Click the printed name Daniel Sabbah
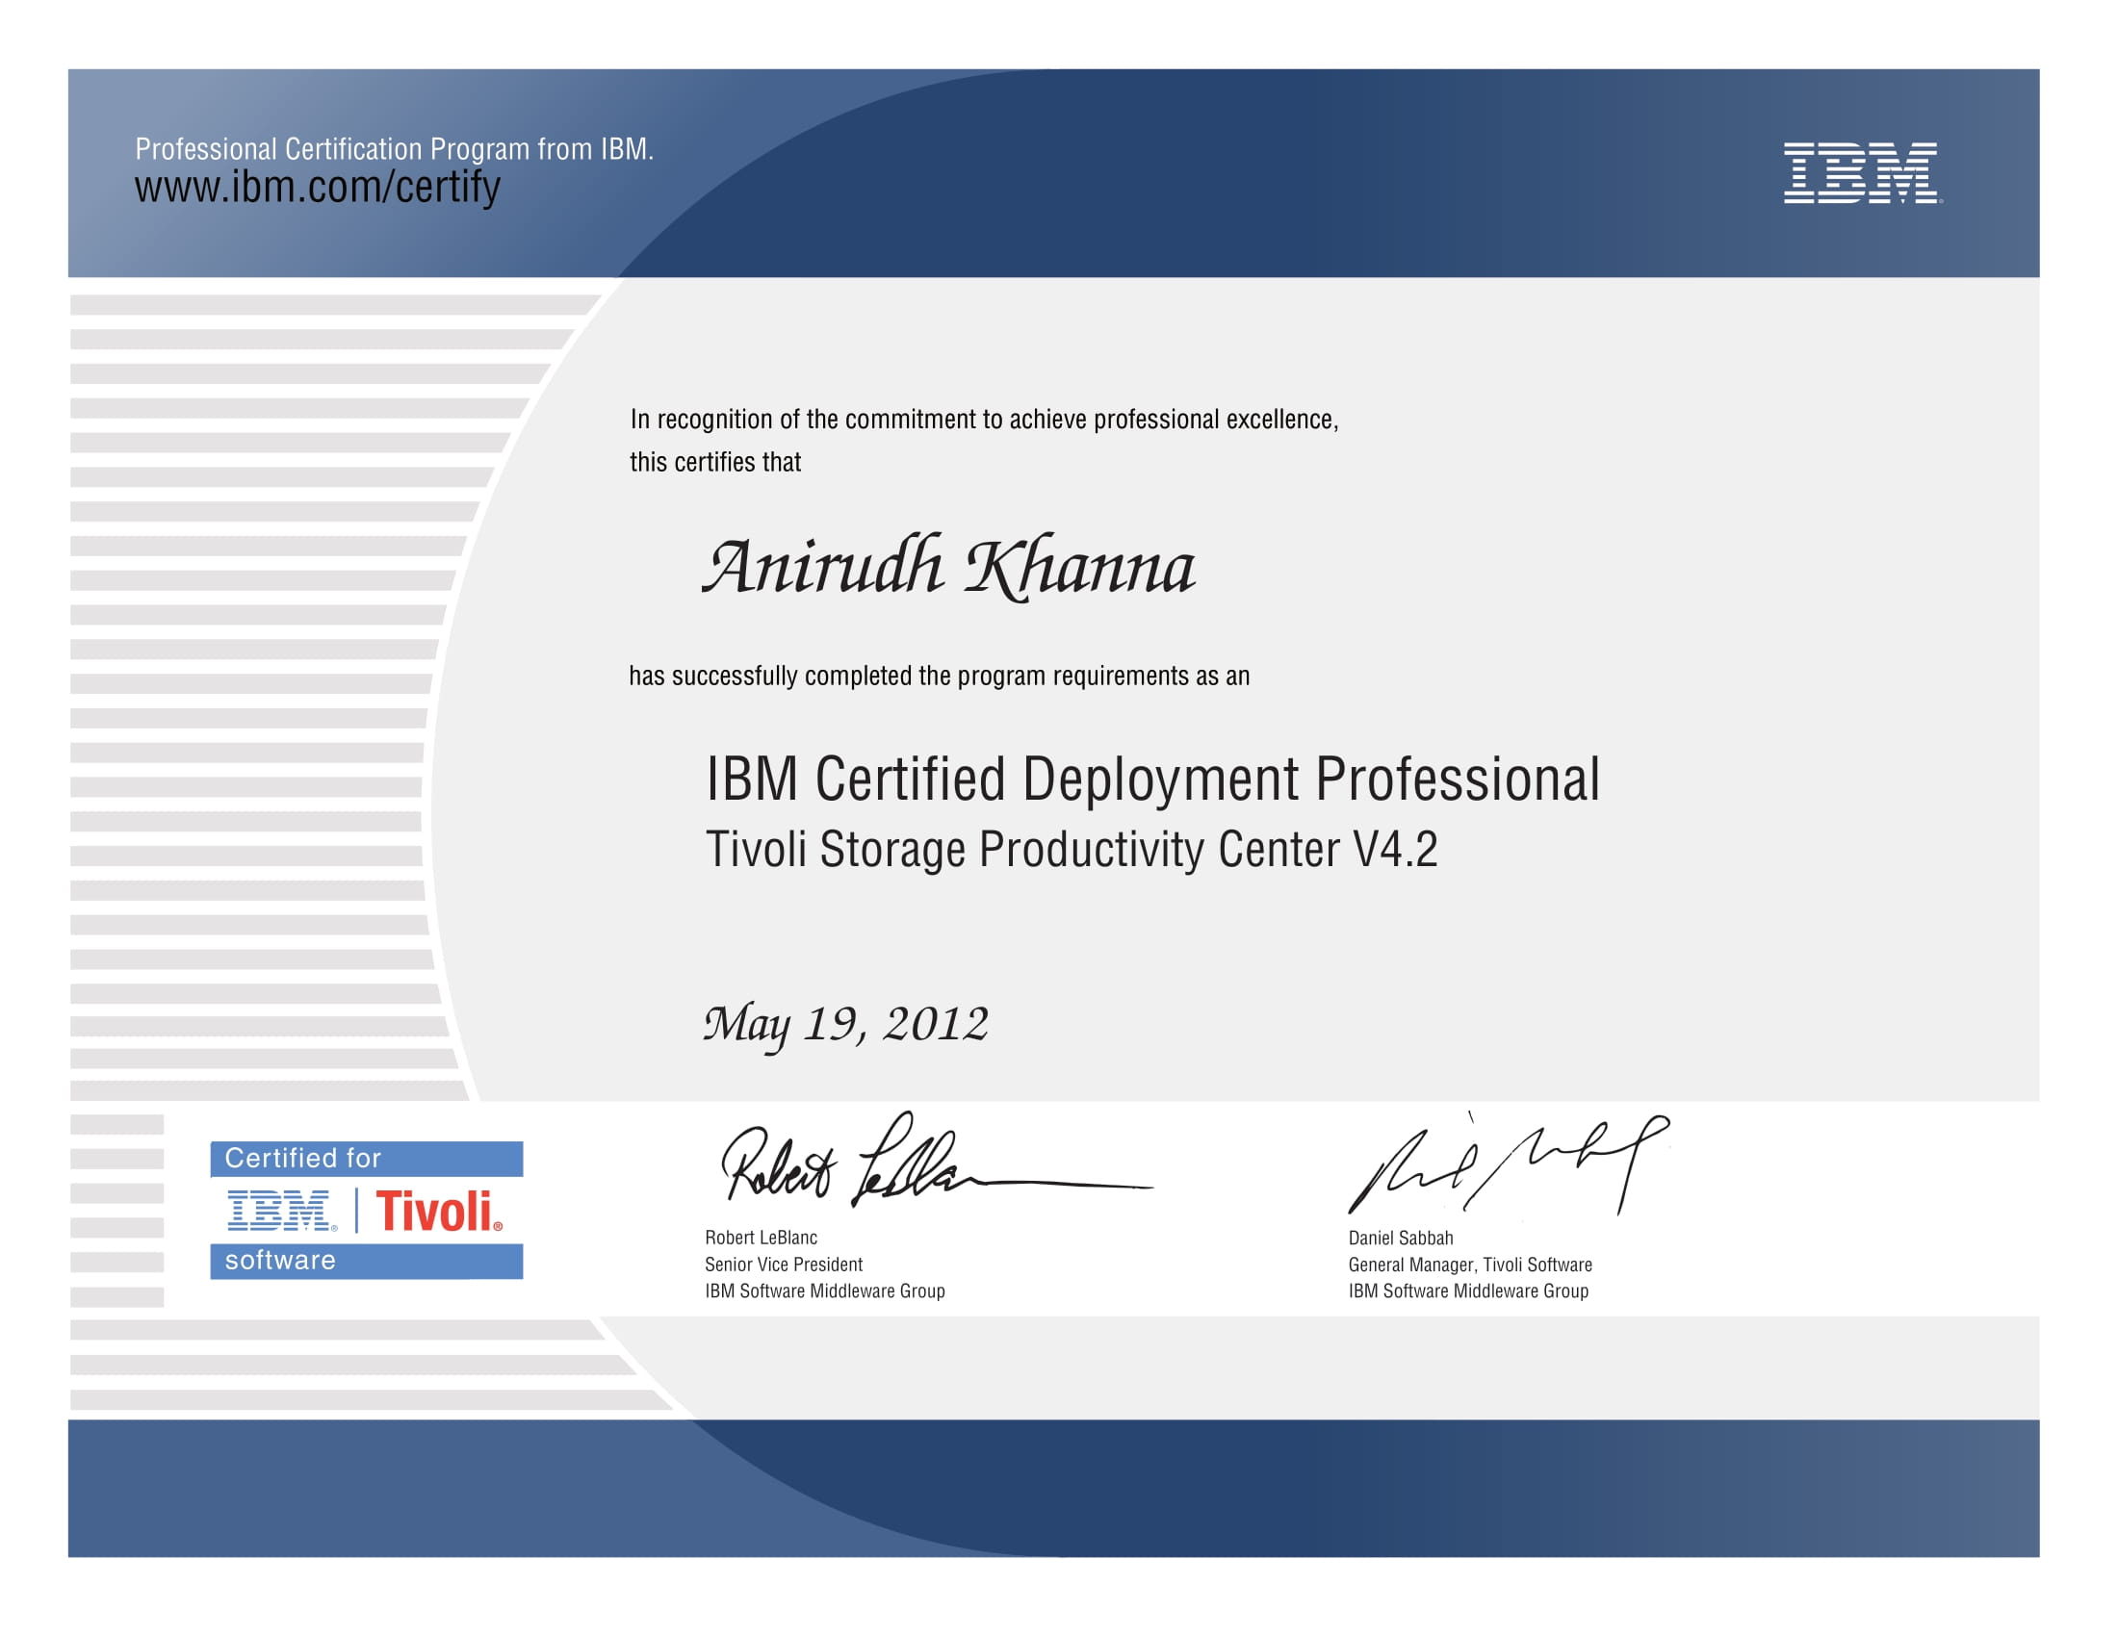The image size is (2118, 1636). pos(1400,1238)
